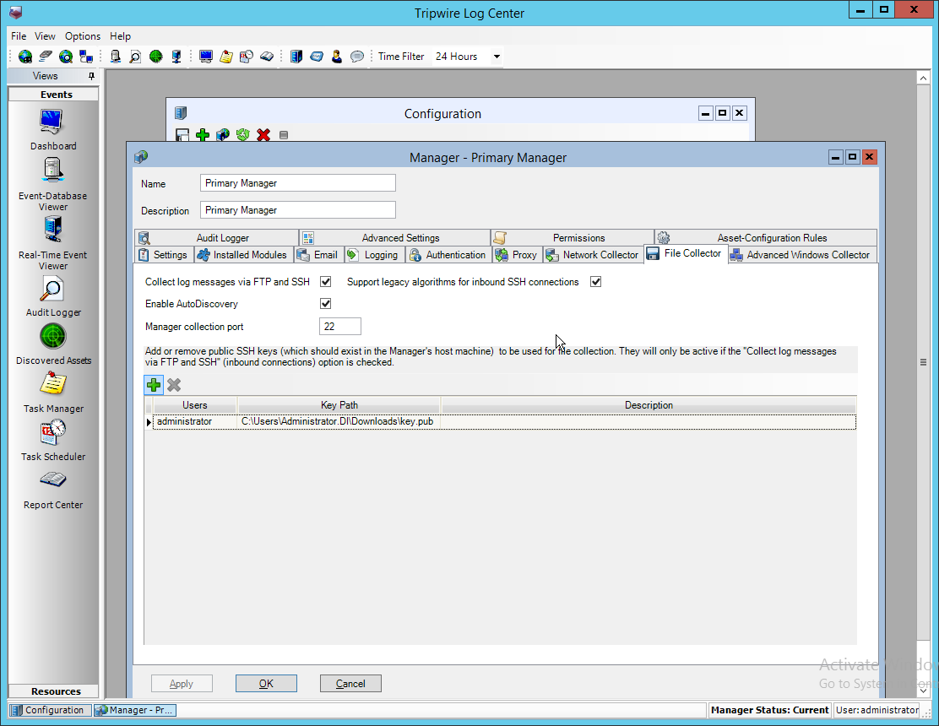Toggle Collect log messages via FTP and SSH
Screen dimensions: 939x726
(326, 281)
